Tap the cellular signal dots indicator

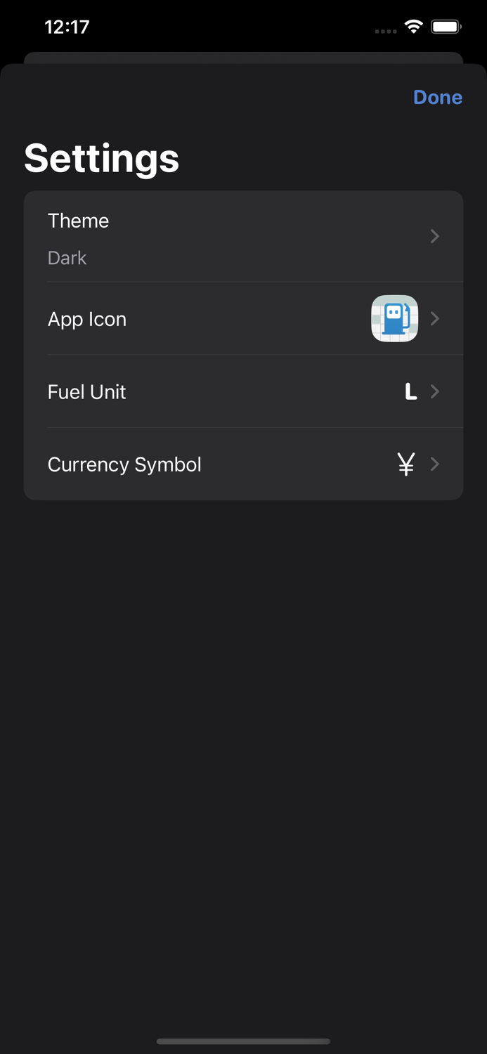click(x=385, y=30)
